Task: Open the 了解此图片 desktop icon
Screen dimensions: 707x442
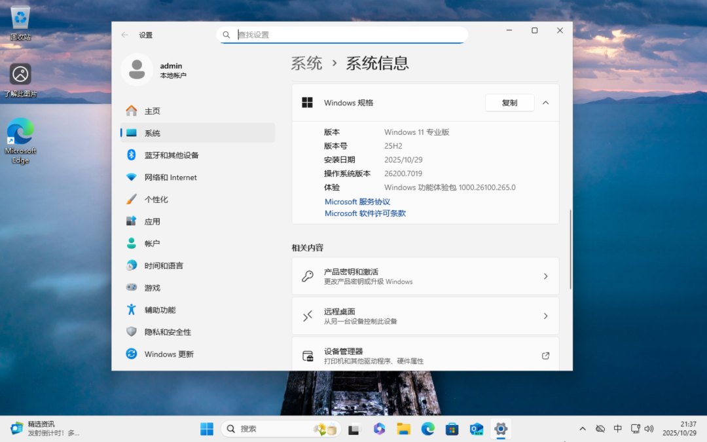Action: [20, 81]
